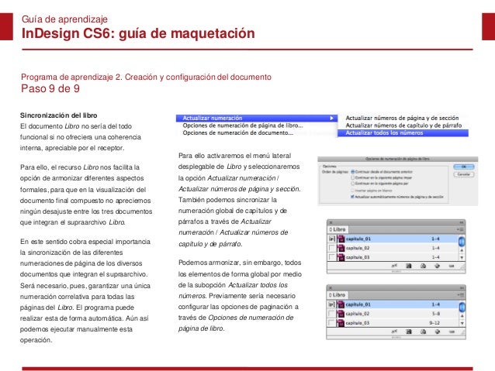Click the resize grip of the 9-12 Libro panel
This screenshot has width=495, height=371.
tap(462, 332)
